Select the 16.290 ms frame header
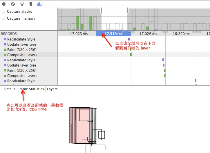Image resolution: width=210 pixels, height=153 pixels. pos(182,34)
